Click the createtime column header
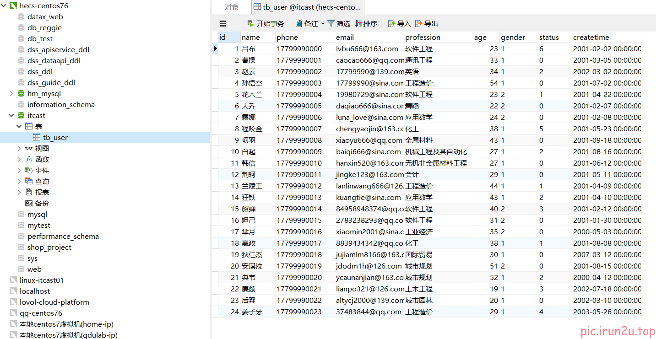 (591, 38)
